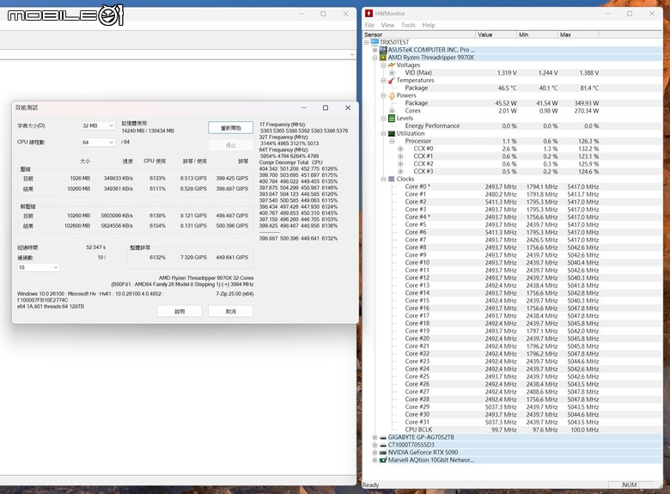Collapse the Clocks section
The height and width of the screenshot is (494, 670).
coord(383,179)
